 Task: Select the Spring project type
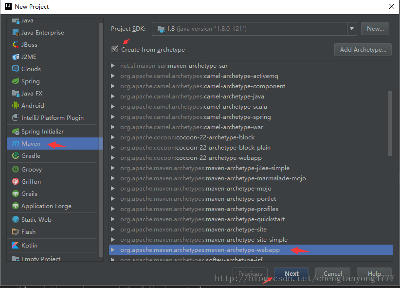point(53,81)
